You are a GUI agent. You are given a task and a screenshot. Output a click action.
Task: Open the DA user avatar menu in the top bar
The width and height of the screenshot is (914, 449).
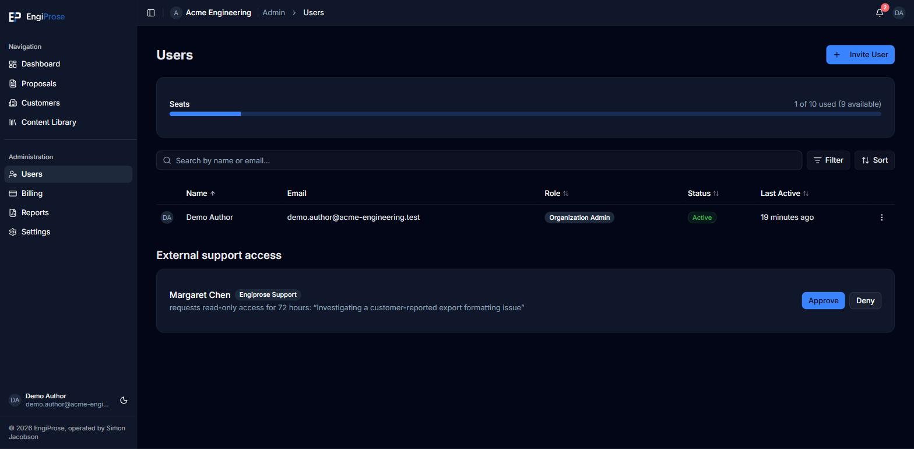pyautogui.click(x=899, y=13)
